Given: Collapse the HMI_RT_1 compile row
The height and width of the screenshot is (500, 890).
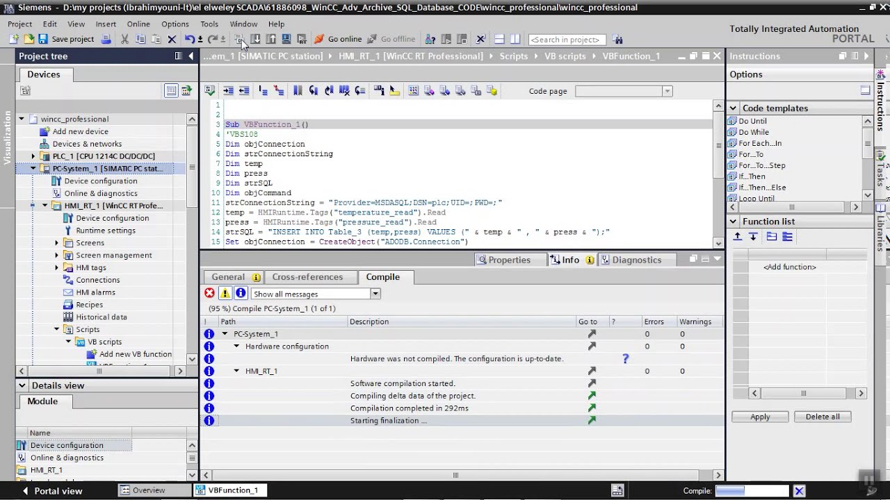Looking at the screenshot, I should (x=236, y=371).
